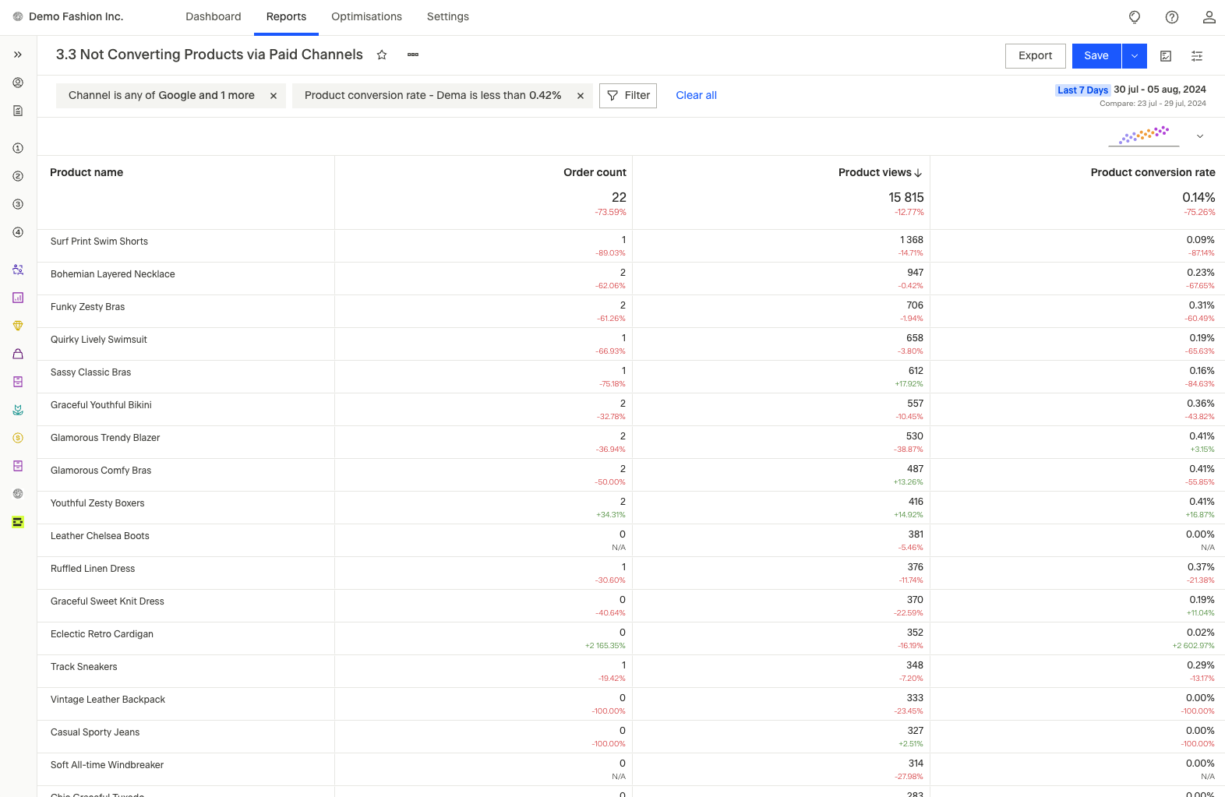Viewport: 1225px width, 797px height.
Task: Open the three-dot report options menu
Action: pos(413,55)
